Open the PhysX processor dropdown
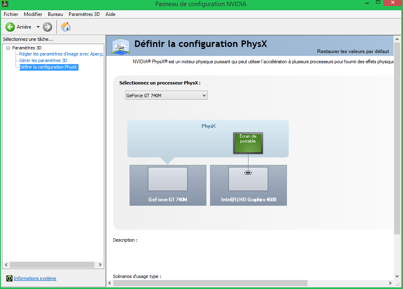Viewport: 403px width, 289px height. pyautogui.click(x=166, y=96)
